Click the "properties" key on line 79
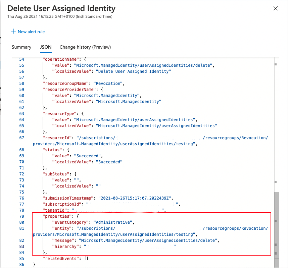Screen dimensions: 288x268 coord(57,216)
